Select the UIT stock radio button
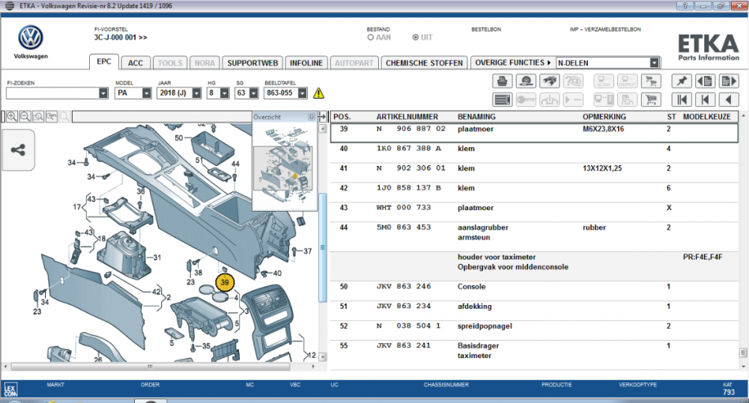The height and width of the screenshot is (403, 749). click(416, 37)
